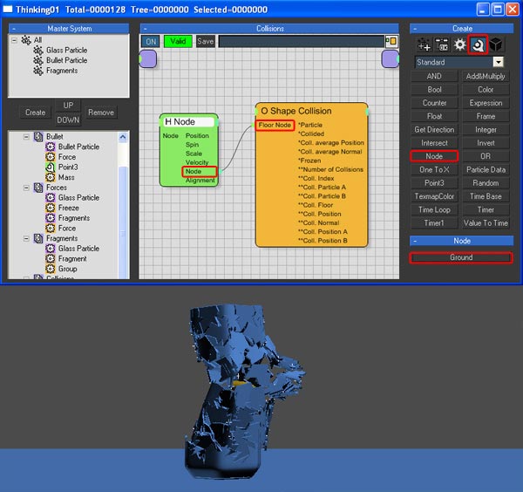Image resolution: width=523 pixels, height=492 pixels.
Task: Collapse the All tree in Master System
Action: point(14,40)
